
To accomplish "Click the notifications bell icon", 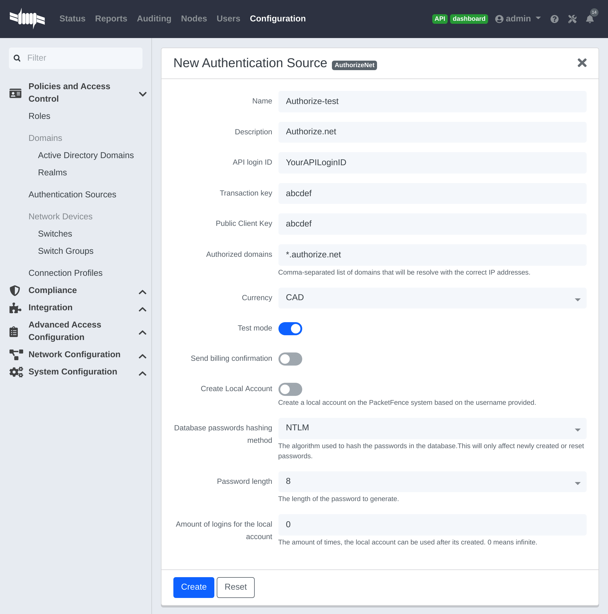I will (x=590, y=18).
